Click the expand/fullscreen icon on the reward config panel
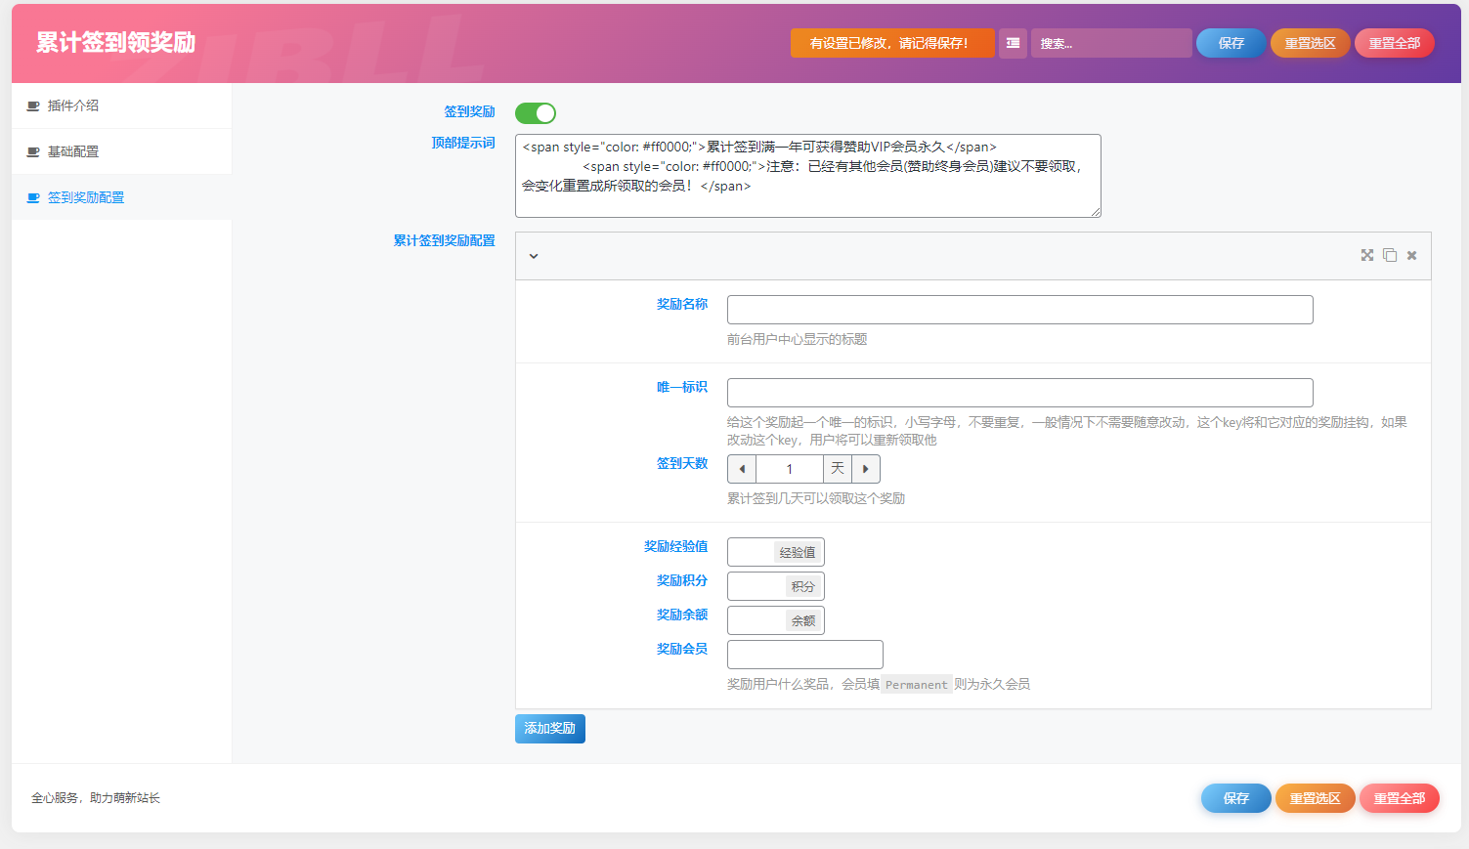The width and height of the screenshot is (1469, 849). coord(1366,255)
